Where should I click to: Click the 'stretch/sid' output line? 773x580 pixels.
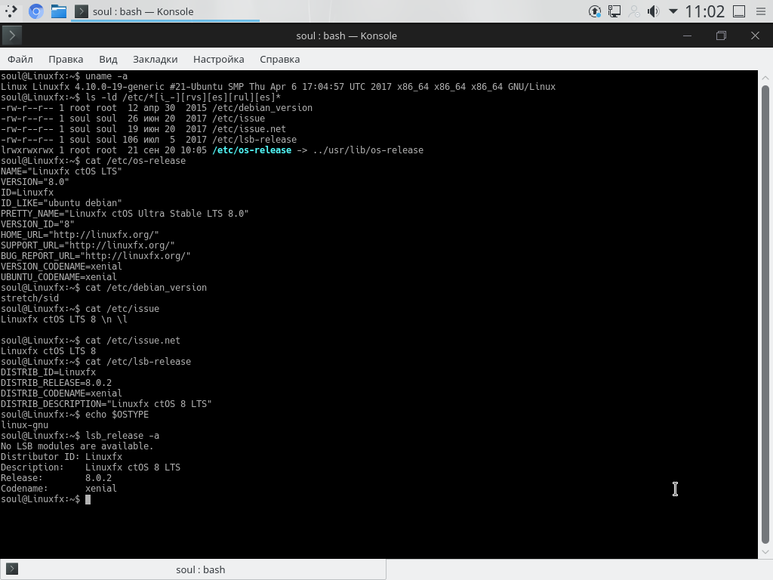pyautogui.click(x=29, y=298)
